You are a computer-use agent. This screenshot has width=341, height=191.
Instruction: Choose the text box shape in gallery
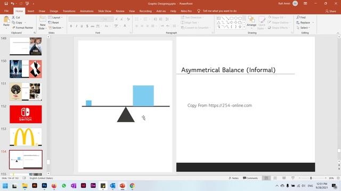[x=219, y=18]
